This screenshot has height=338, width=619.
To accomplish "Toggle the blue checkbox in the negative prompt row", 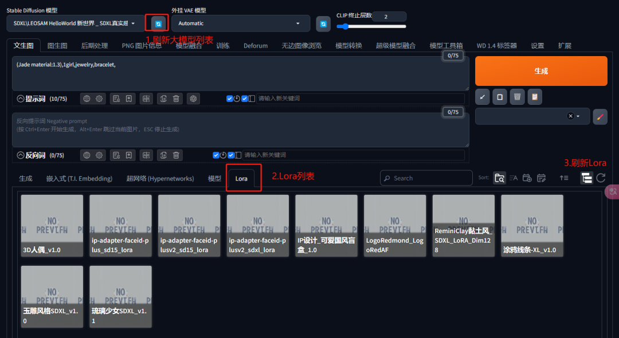I will [216, 155].
